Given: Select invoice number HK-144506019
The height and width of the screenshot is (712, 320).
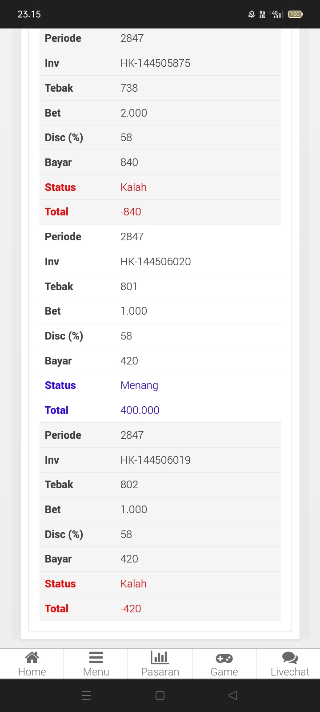Looking at the screenshot, I should point(156,460).
